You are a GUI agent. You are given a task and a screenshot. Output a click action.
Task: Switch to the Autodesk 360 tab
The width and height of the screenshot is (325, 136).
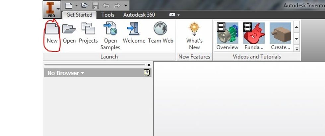(x=139, y=15)
